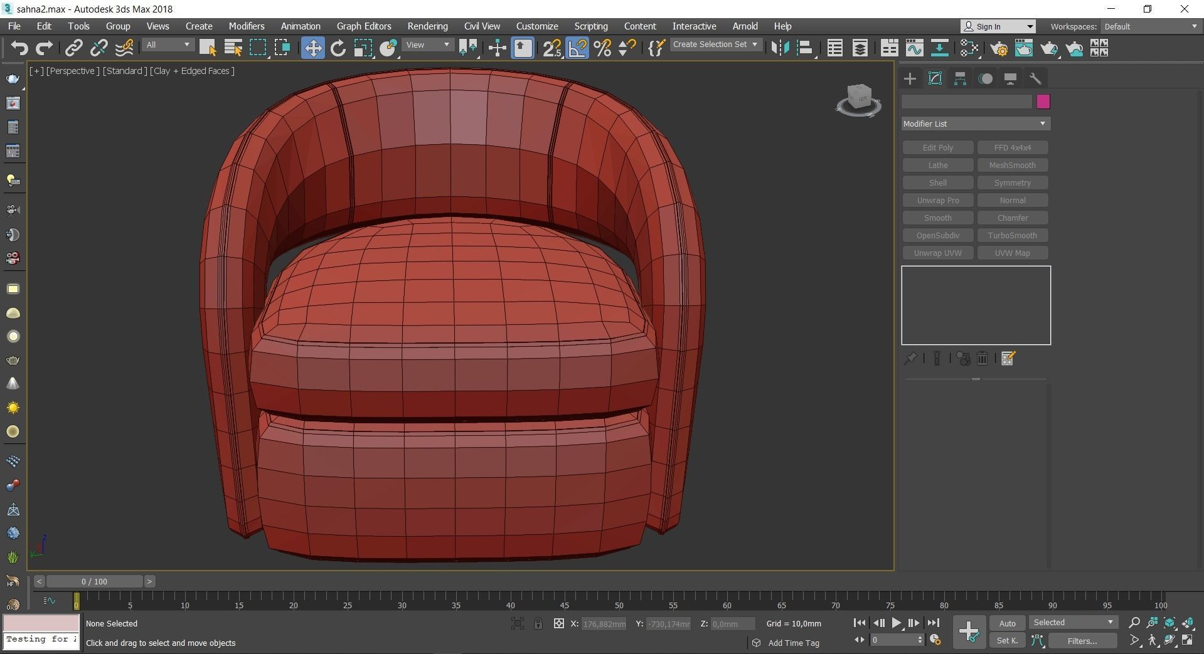The image size is (1204, 654).
Task: Click the Render Production teapot icon
Action: [1048, 48]
